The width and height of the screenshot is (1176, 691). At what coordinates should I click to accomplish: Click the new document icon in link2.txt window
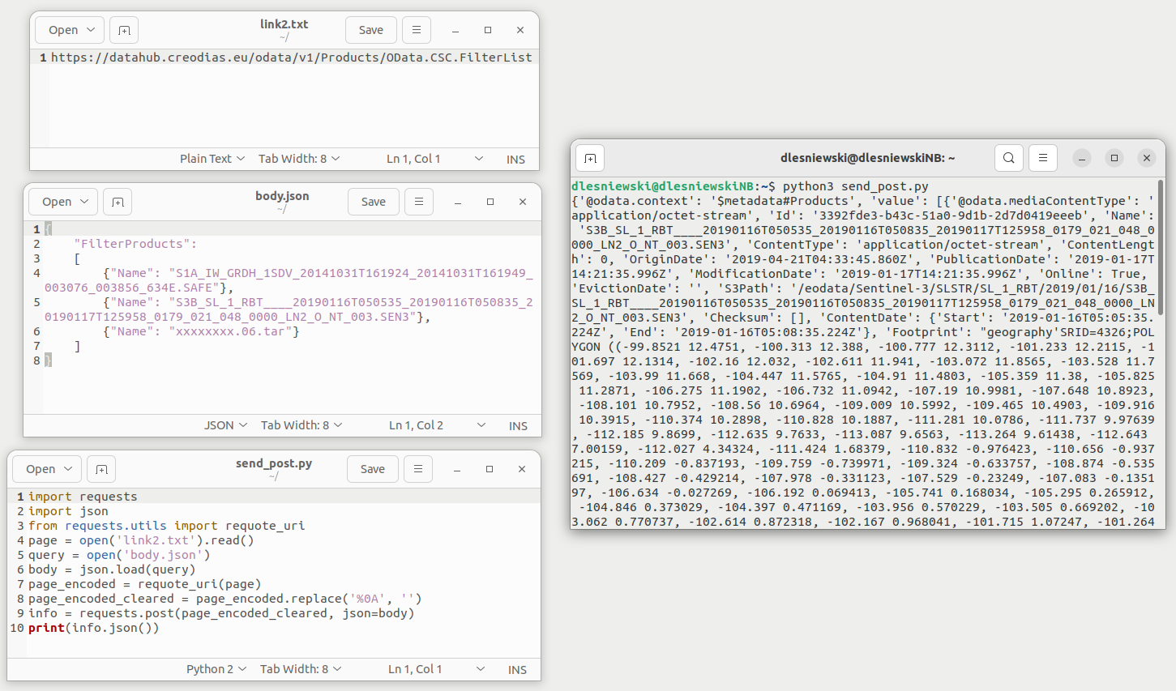[x=123, y=29]
